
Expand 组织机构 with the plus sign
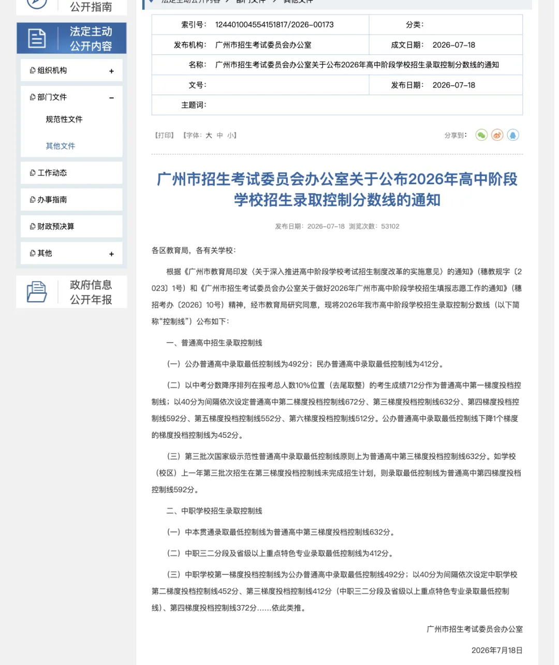[x=111, y=71]
